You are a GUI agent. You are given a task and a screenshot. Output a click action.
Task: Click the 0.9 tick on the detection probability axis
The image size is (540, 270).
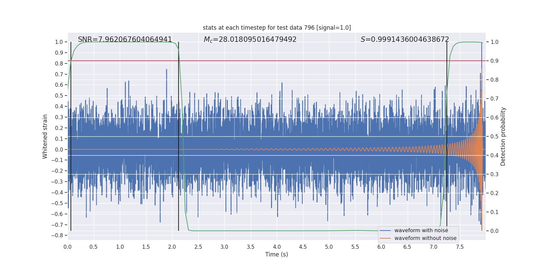(494, 61)
